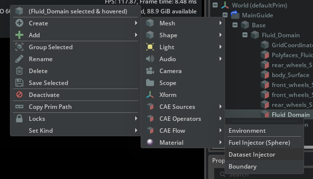Click the CAE Sources cube icon
Image resolution: width=313 pixels, height=179 pixels.
[x=150, y=107]
